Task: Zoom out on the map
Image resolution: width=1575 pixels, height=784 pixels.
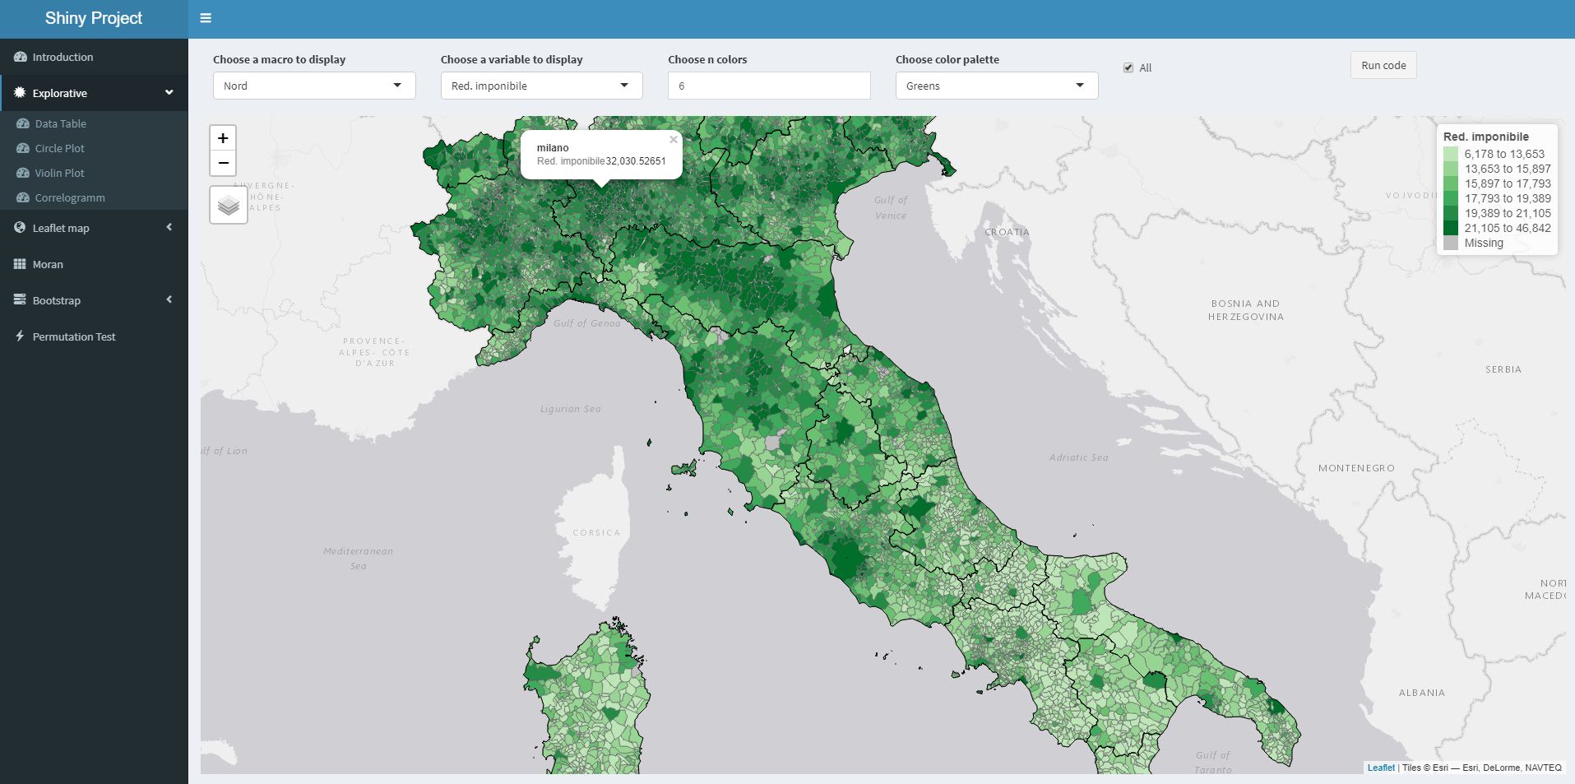Action: (223, 163)
